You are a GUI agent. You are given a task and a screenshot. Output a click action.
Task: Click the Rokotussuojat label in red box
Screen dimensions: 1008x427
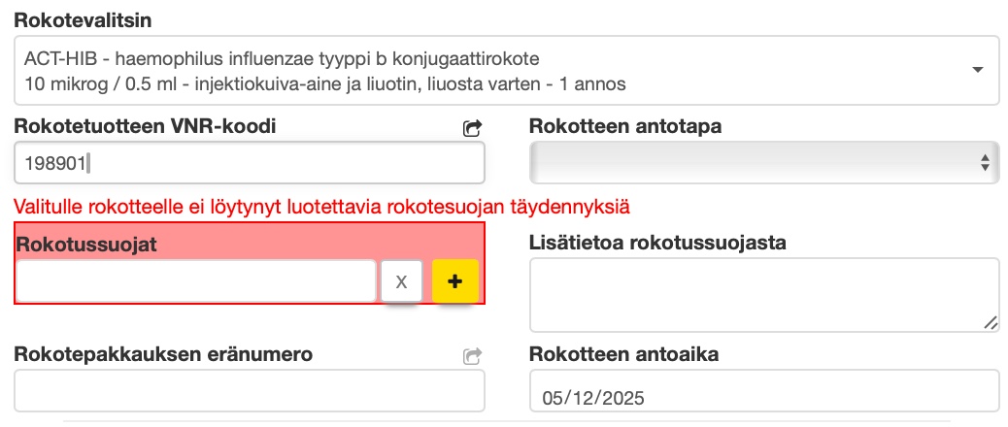(86, 244)
